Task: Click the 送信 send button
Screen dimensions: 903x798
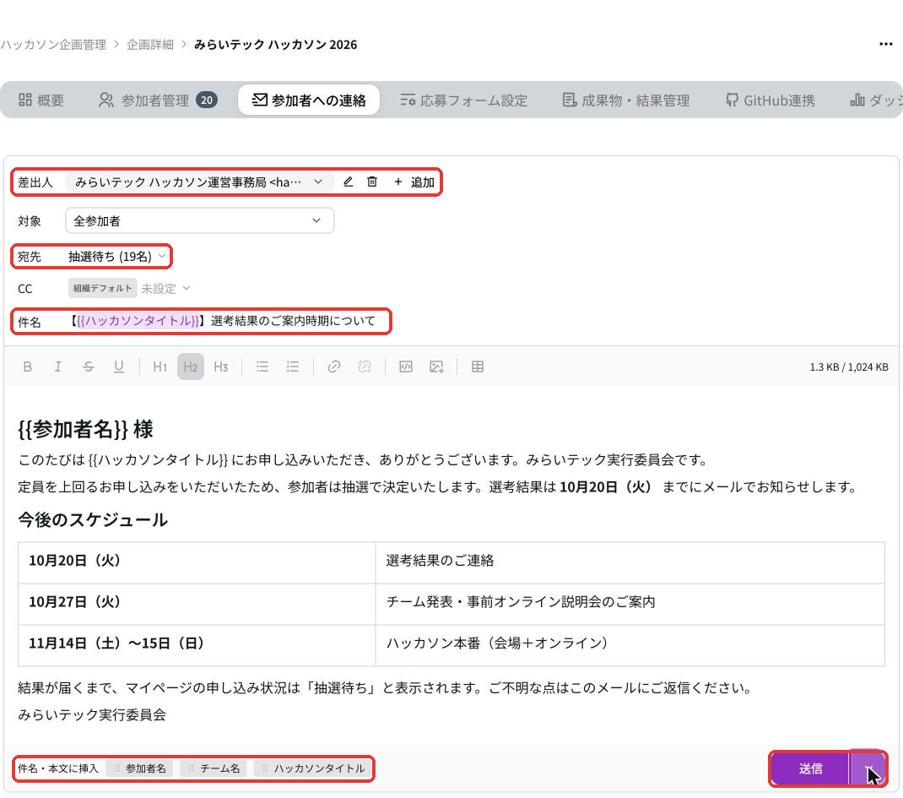Action: coord(810,768)
